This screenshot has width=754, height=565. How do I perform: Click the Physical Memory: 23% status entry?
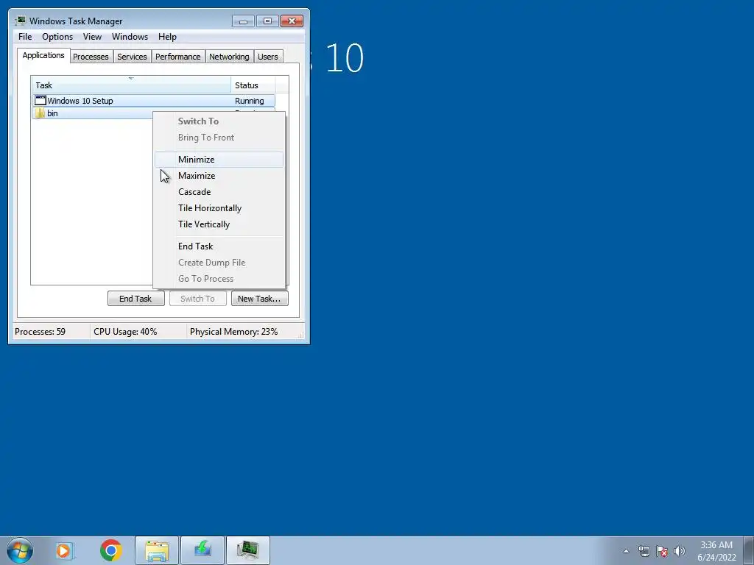[x=233, y=332]
